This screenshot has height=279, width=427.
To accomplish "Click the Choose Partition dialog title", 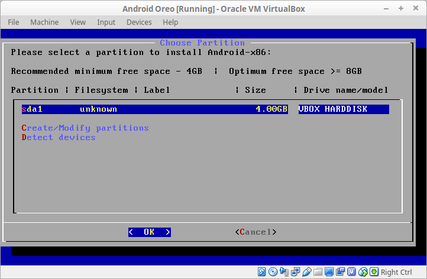I will [x=202, y=43].
